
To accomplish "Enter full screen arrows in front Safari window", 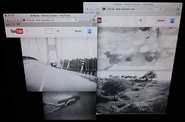I will (96, 15).
